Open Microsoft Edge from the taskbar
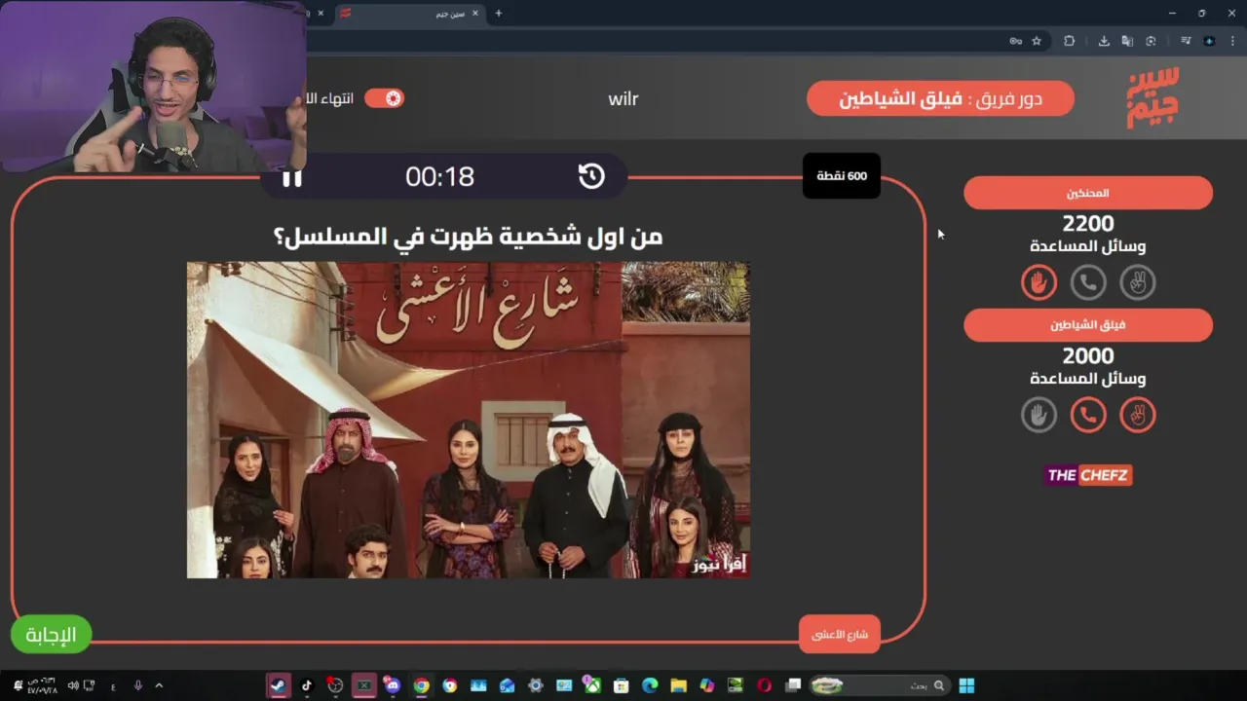Screen dimensions: 1247x701 (650, 685)
